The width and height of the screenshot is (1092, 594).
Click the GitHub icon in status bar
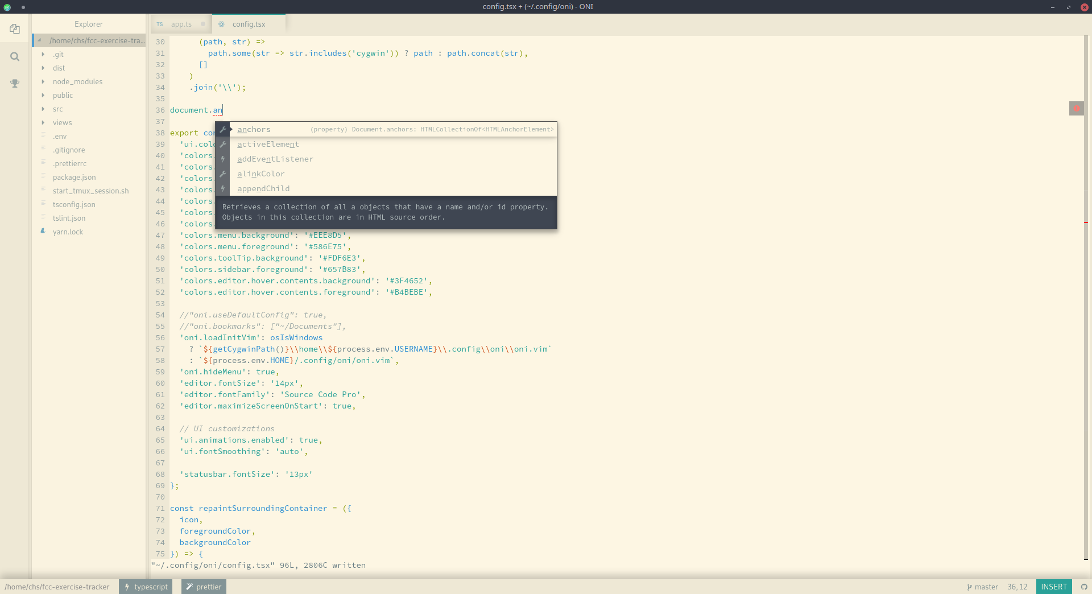pyautogui.click(x=1084, y=587)
